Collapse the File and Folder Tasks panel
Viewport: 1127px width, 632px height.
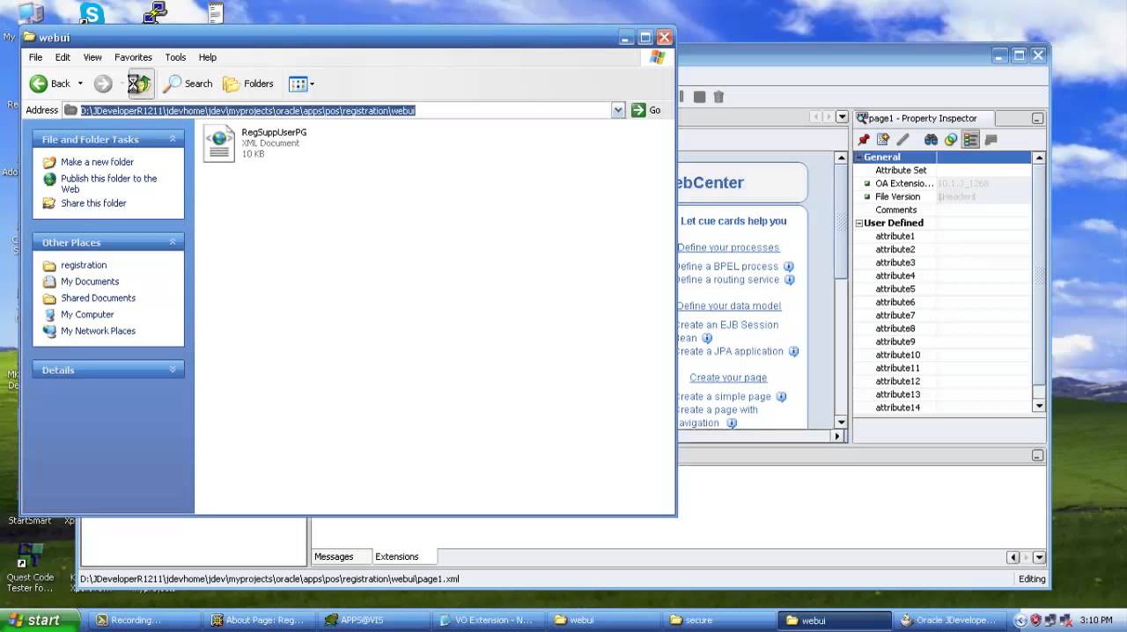(x=173, y=139)
